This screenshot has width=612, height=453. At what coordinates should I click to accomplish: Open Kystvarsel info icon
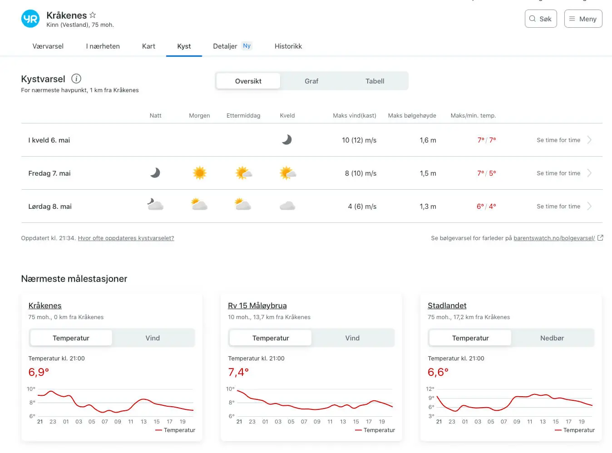click(76, 79)
